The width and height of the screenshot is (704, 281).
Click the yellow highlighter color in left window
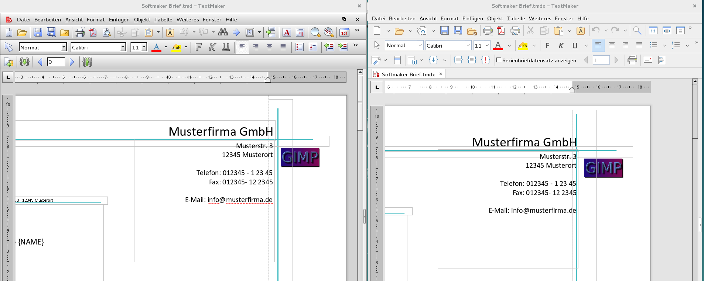pos(177,47)
